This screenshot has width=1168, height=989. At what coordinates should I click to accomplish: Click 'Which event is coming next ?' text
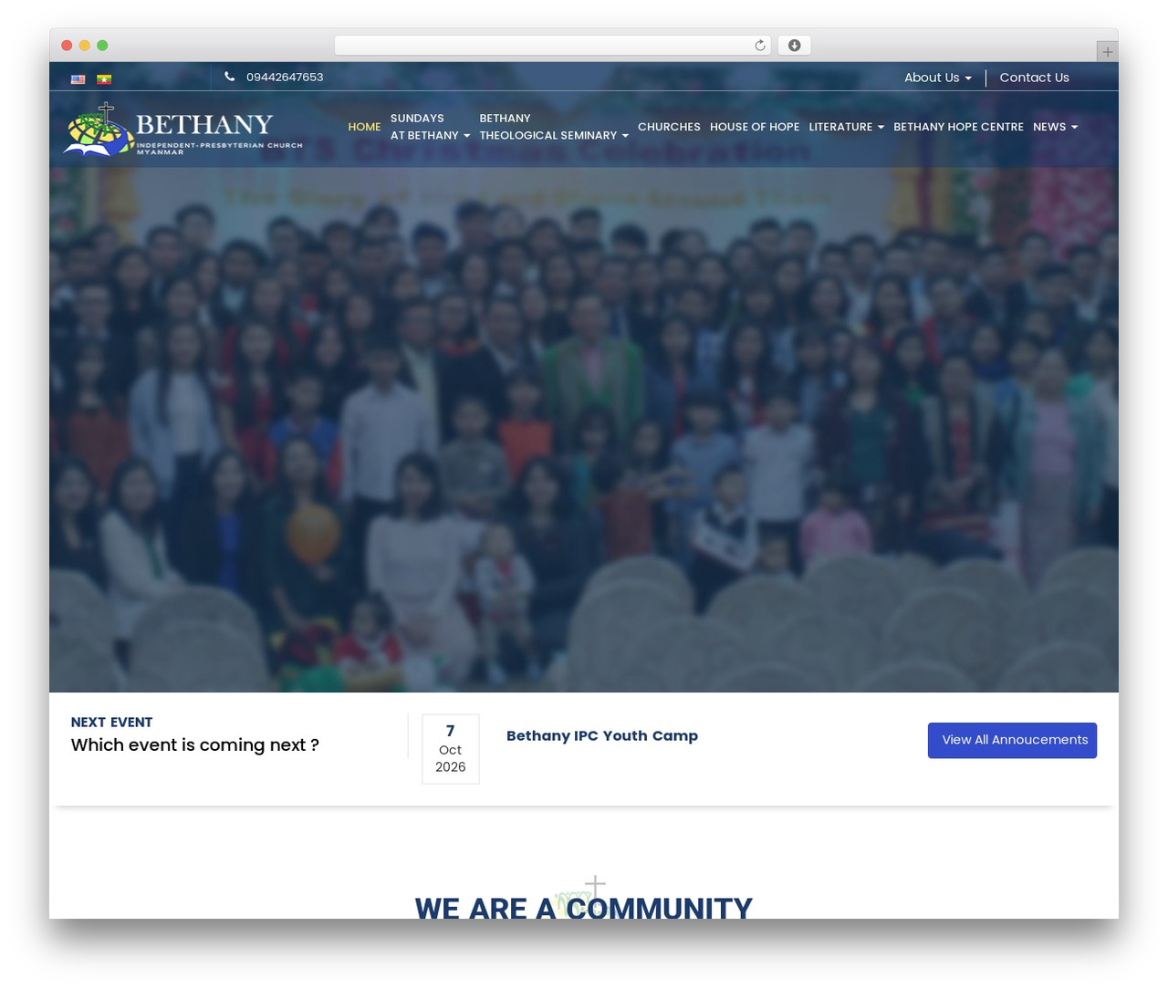[195, 744]
